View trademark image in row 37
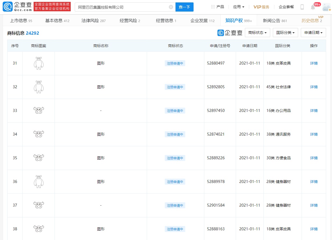 click(39, 205)
